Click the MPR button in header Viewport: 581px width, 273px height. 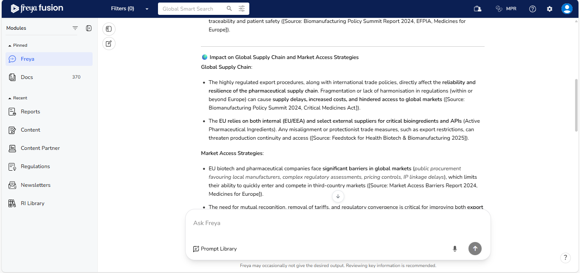pyautogui.click(x=506, y=8)
